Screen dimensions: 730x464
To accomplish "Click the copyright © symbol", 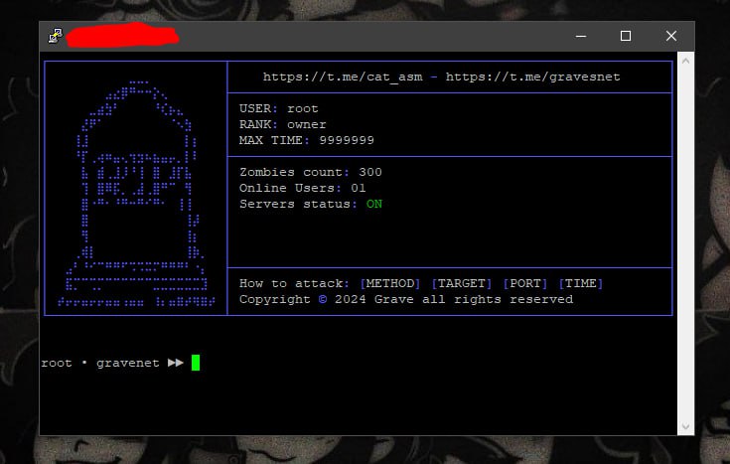I will pos(323,300).
